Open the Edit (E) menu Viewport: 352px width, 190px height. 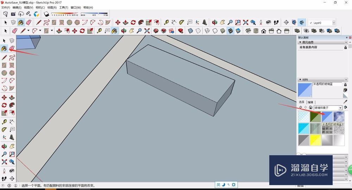[17, 7]
